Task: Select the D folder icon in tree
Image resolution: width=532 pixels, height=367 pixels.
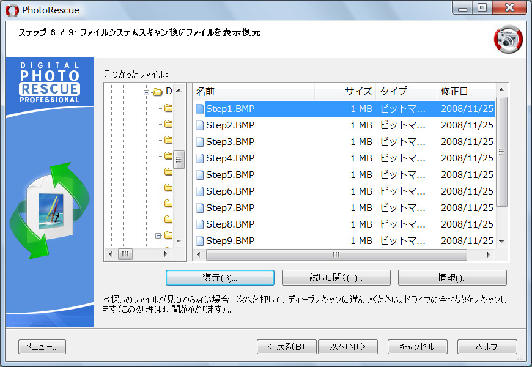Action: (x=157, y=92)
